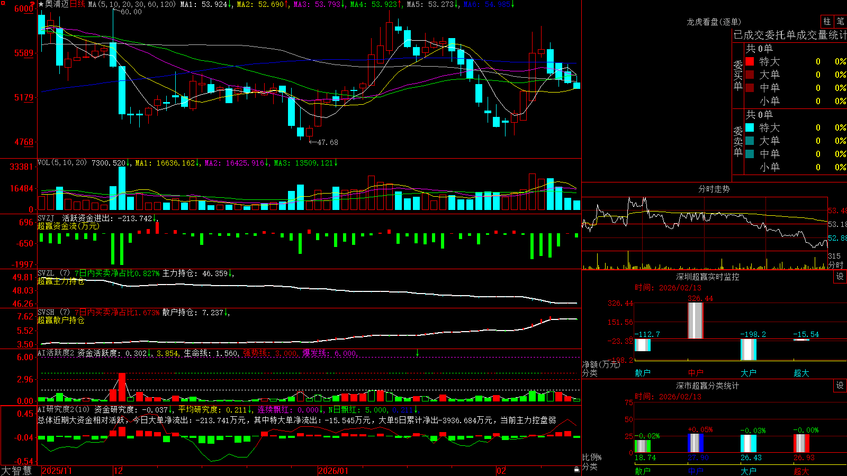Click the green down arrow marker in AI活跃度2 panel

point(418,353)
